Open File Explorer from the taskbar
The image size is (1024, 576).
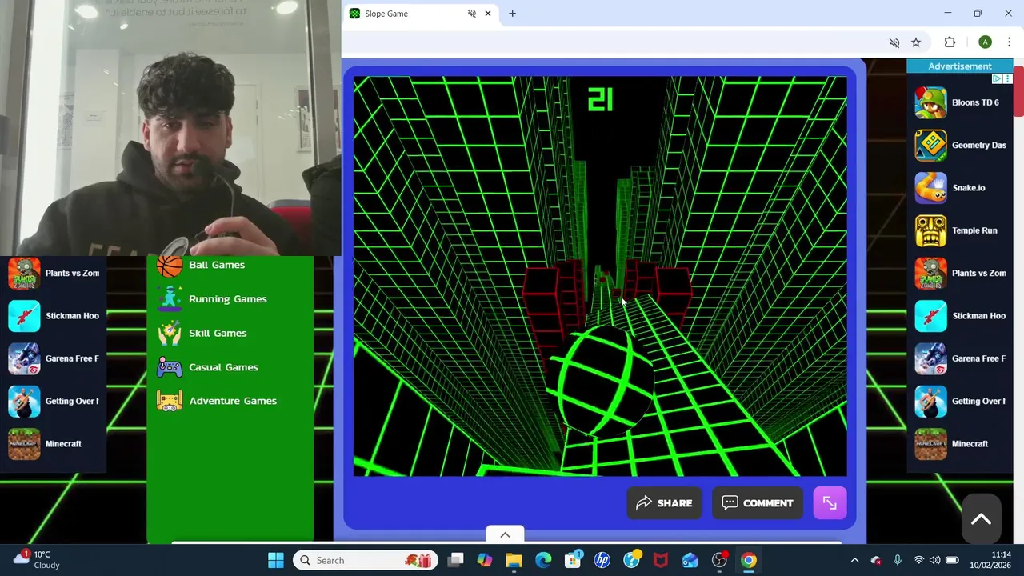514,560
